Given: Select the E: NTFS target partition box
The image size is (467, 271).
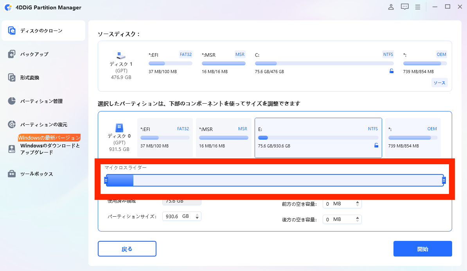Looking at the screenshot, I should coord(318,138).
